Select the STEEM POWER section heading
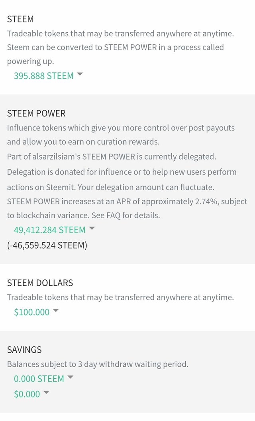This screenshot has height=421, width=255. 36,113
